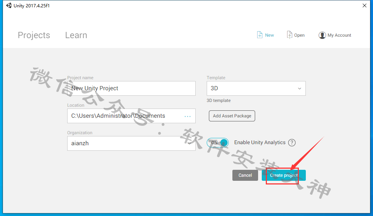The width and height of the screenshot is (373, 216).
Task: Click the Project name field label
Action: click(80, 78)
